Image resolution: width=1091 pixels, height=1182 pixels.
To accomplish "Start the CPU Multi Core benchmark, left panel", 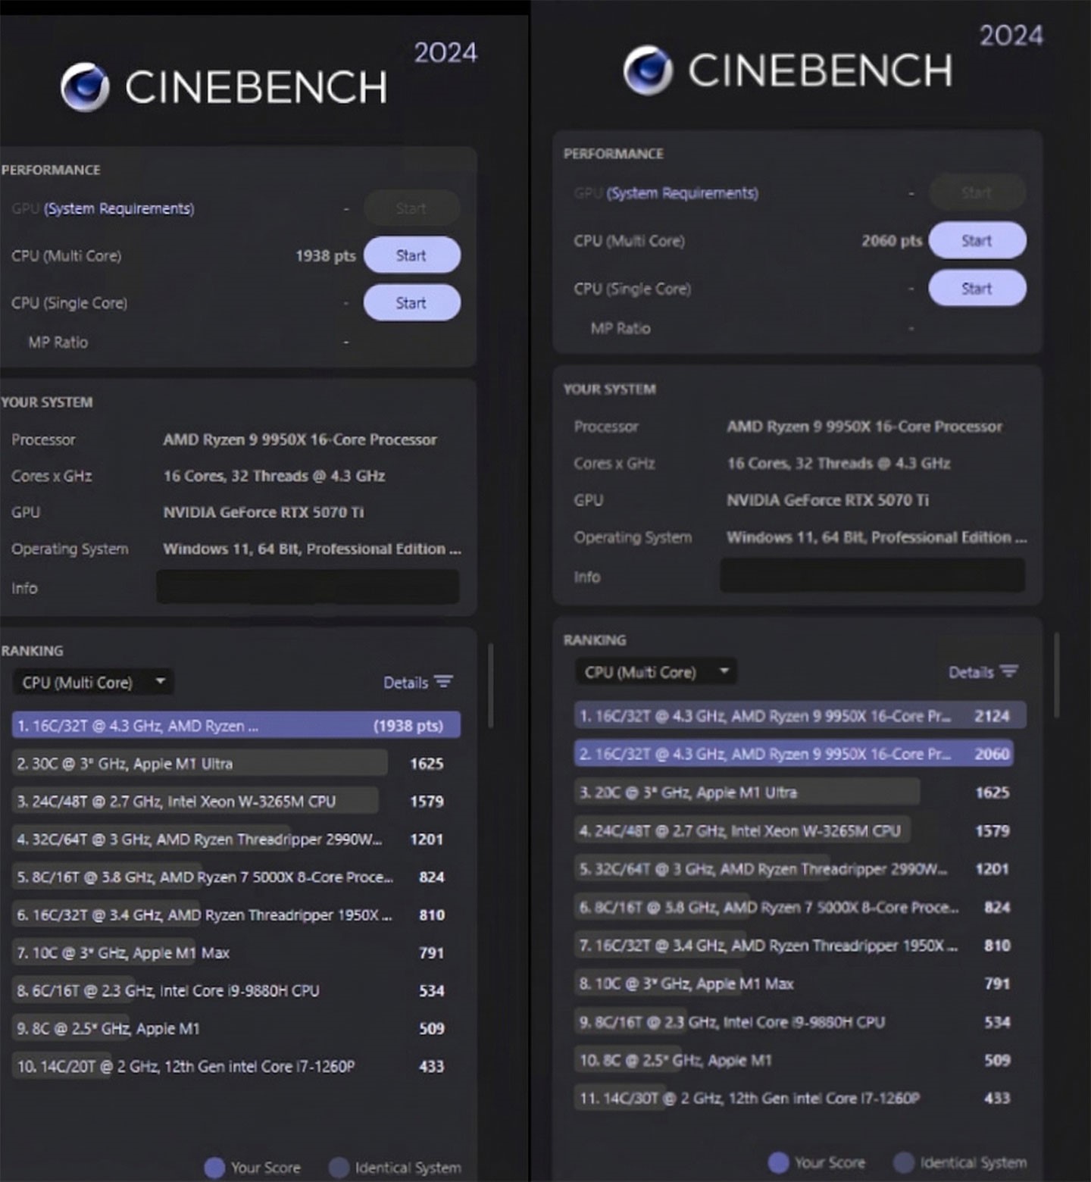I will (x=412, y=255).
